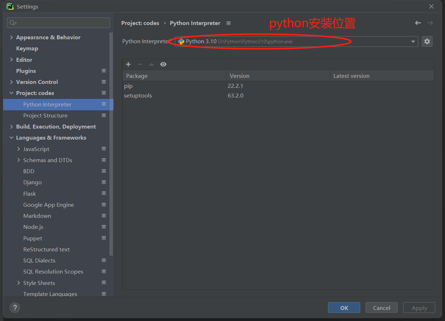Click project-level icon in Project: codes row

(x=104, y=93)
